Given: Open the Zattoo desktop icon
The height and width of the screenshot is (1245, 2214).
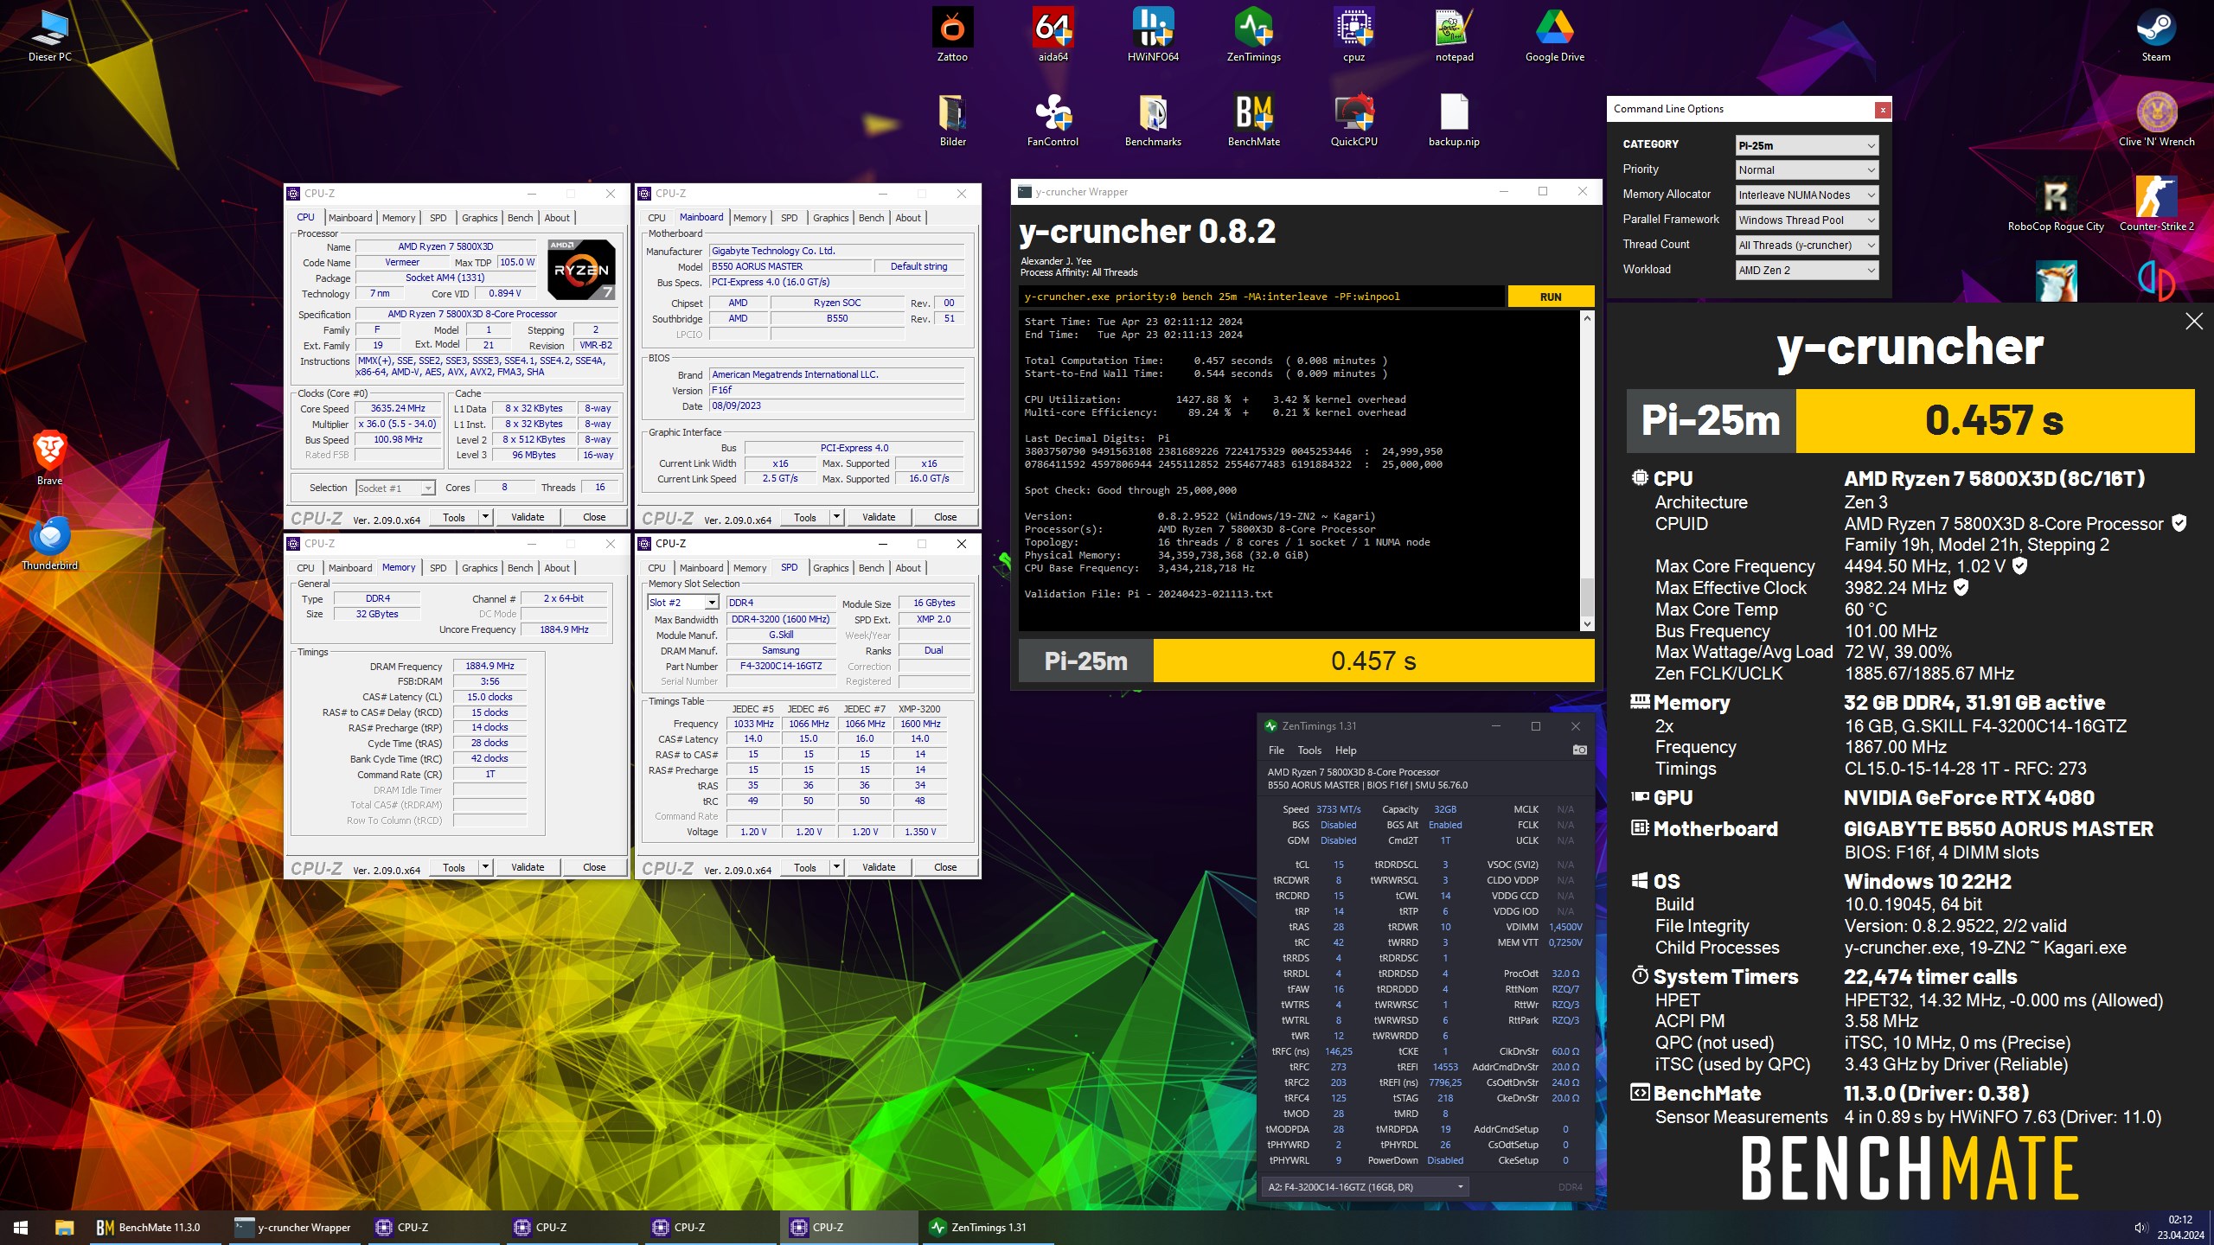Looking at the screenshot, I should click(952, 35).
